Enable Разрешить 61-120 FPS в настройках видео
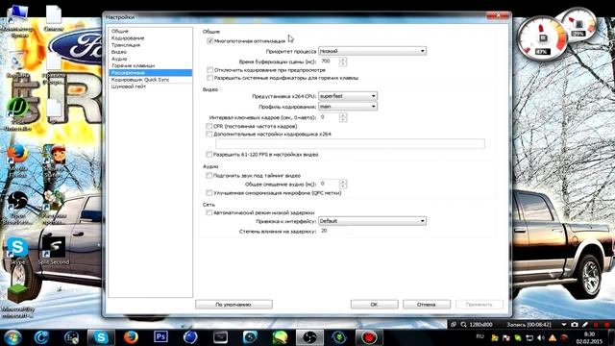The image size is (615, 346). pyautogui.click(x=209, y=154)
